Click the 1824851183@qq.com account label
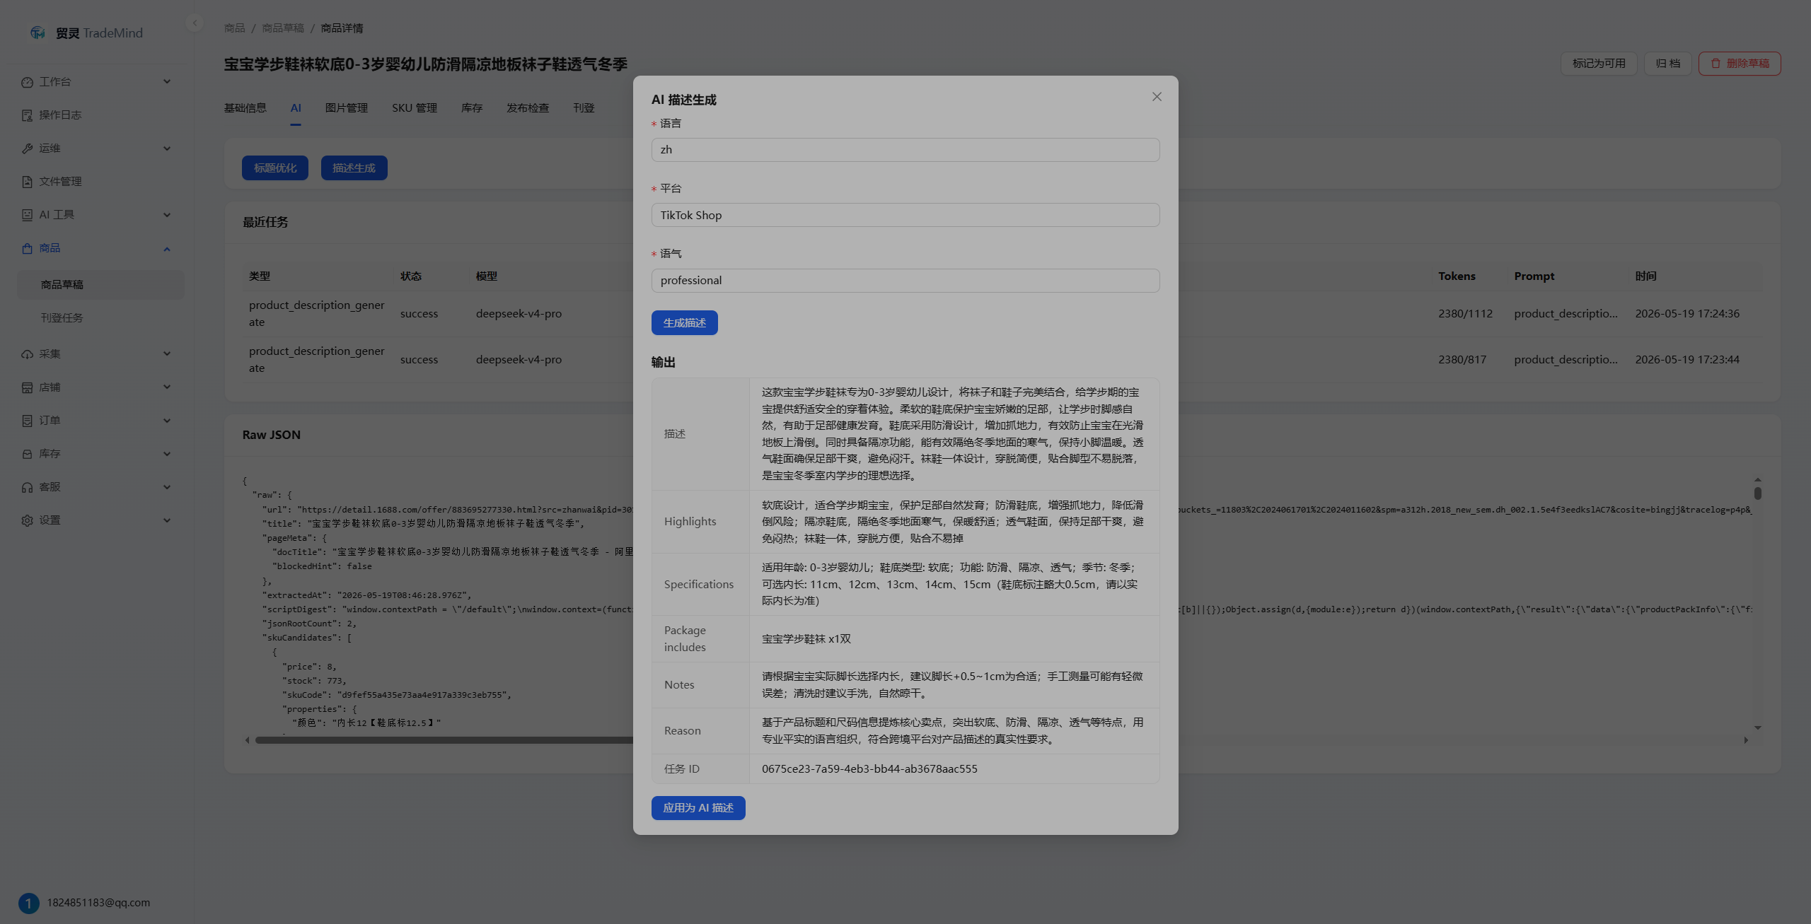Image resolution: width=1811 pixels, height=924 pixels. pos(98,903)
